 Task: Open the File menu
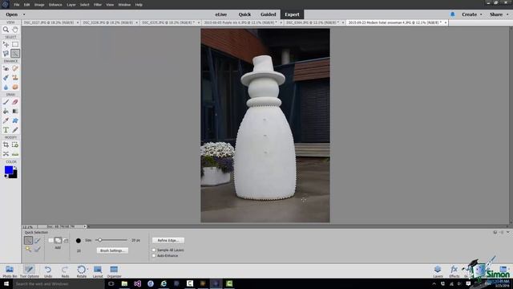[x=16, y=5]
